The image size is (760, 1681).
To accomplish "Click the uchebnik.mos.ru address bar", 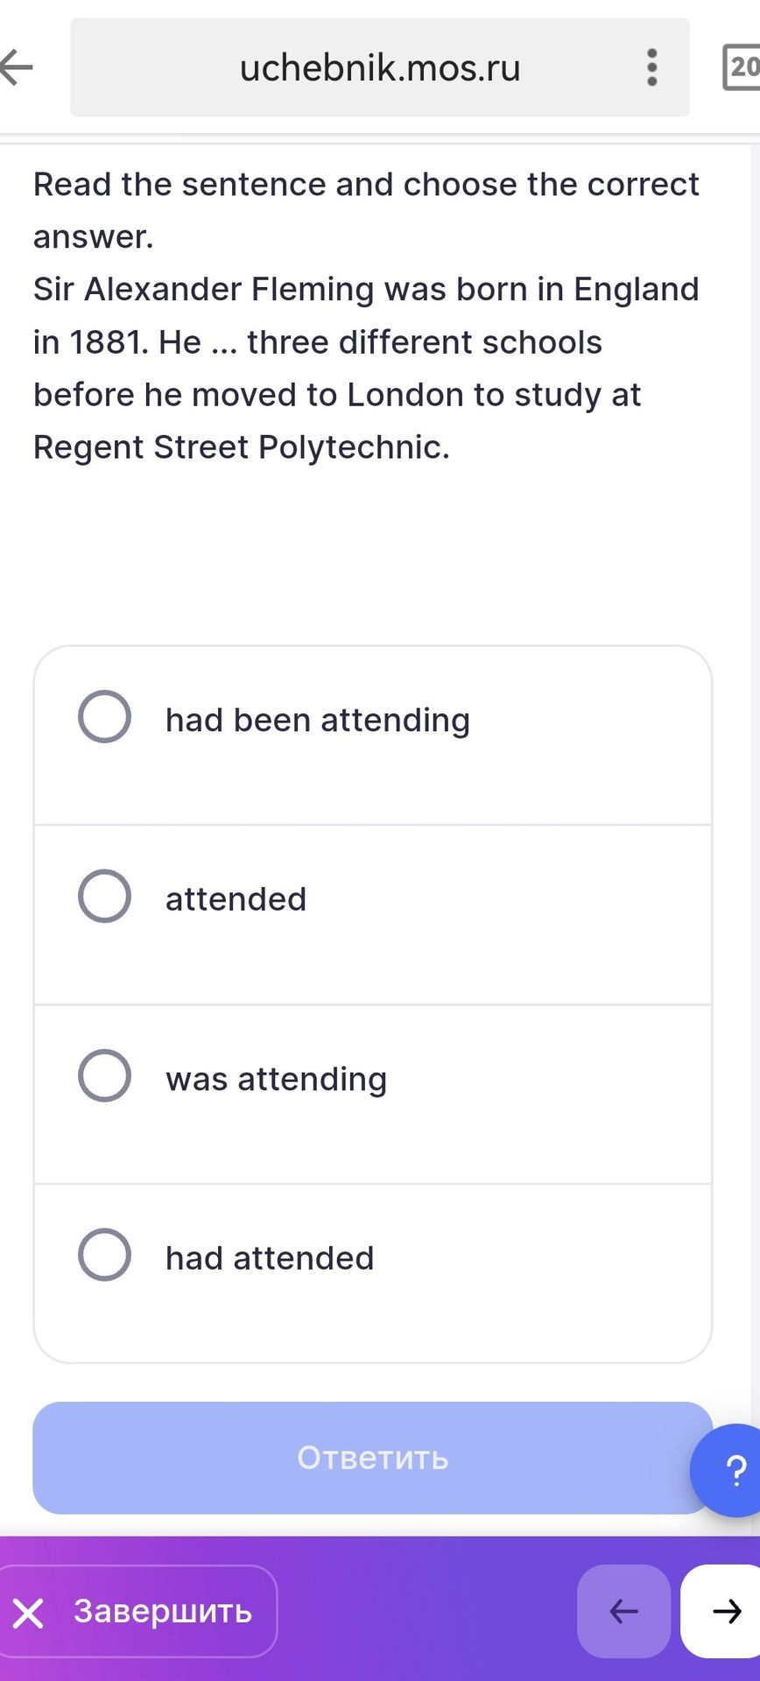I will 379,67.
